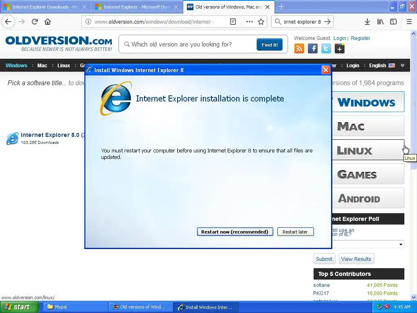The width and height of the screenshot is (417, 313).
Task: Click the black plus share icon
Action: (x=340, y=49)
